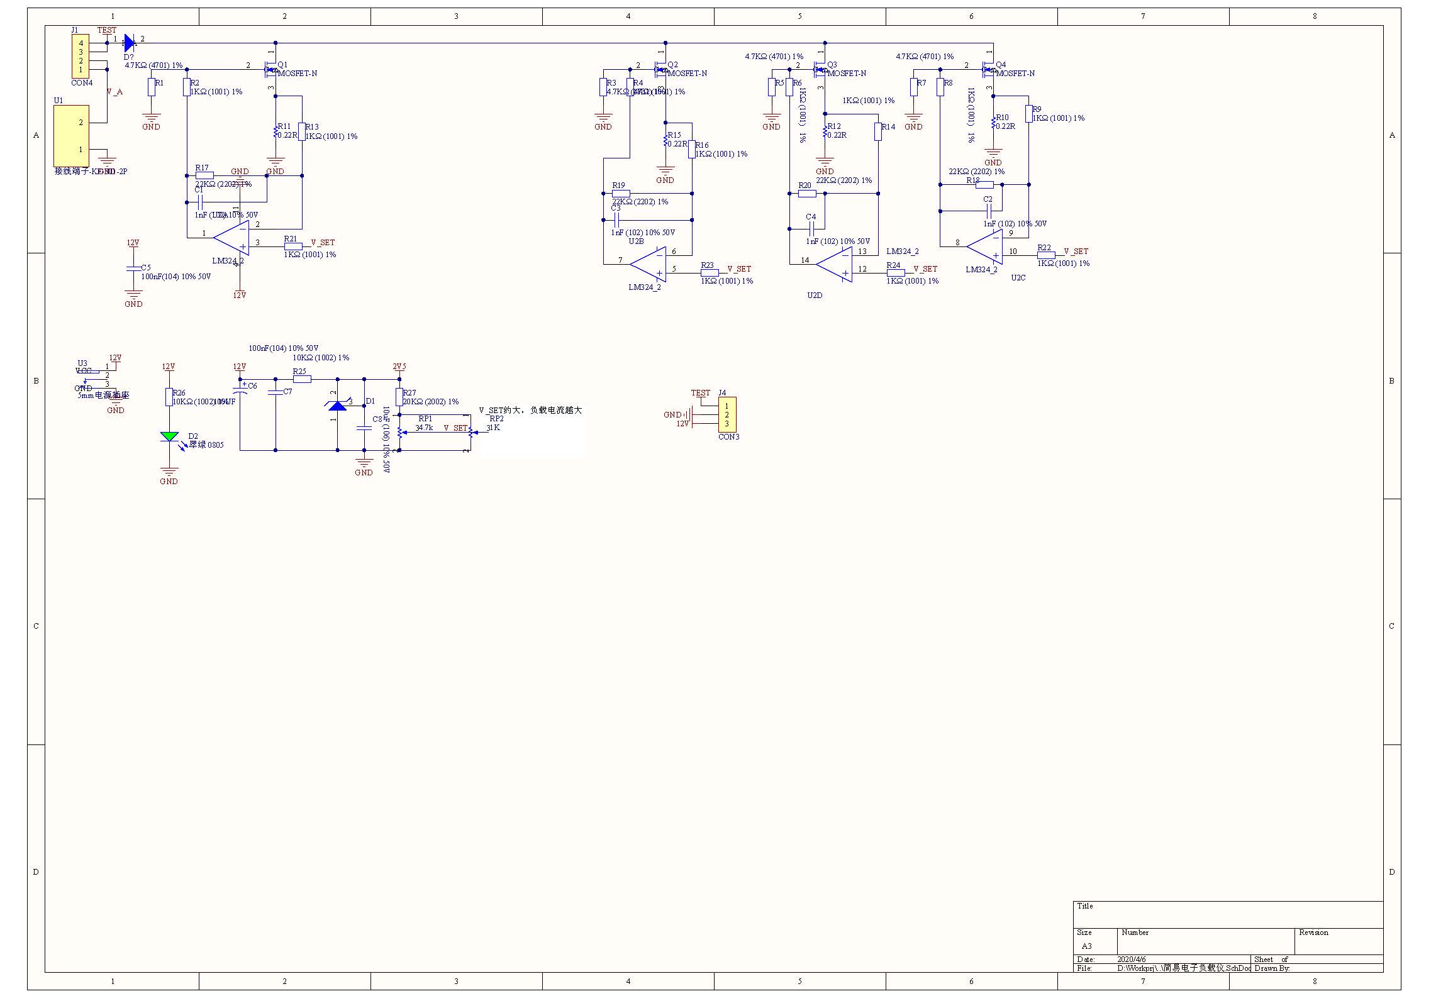Viewport: 1431px width, 1001px height.
Task: Select the J1 CON4 connector block
Action: tap(81, 57)
